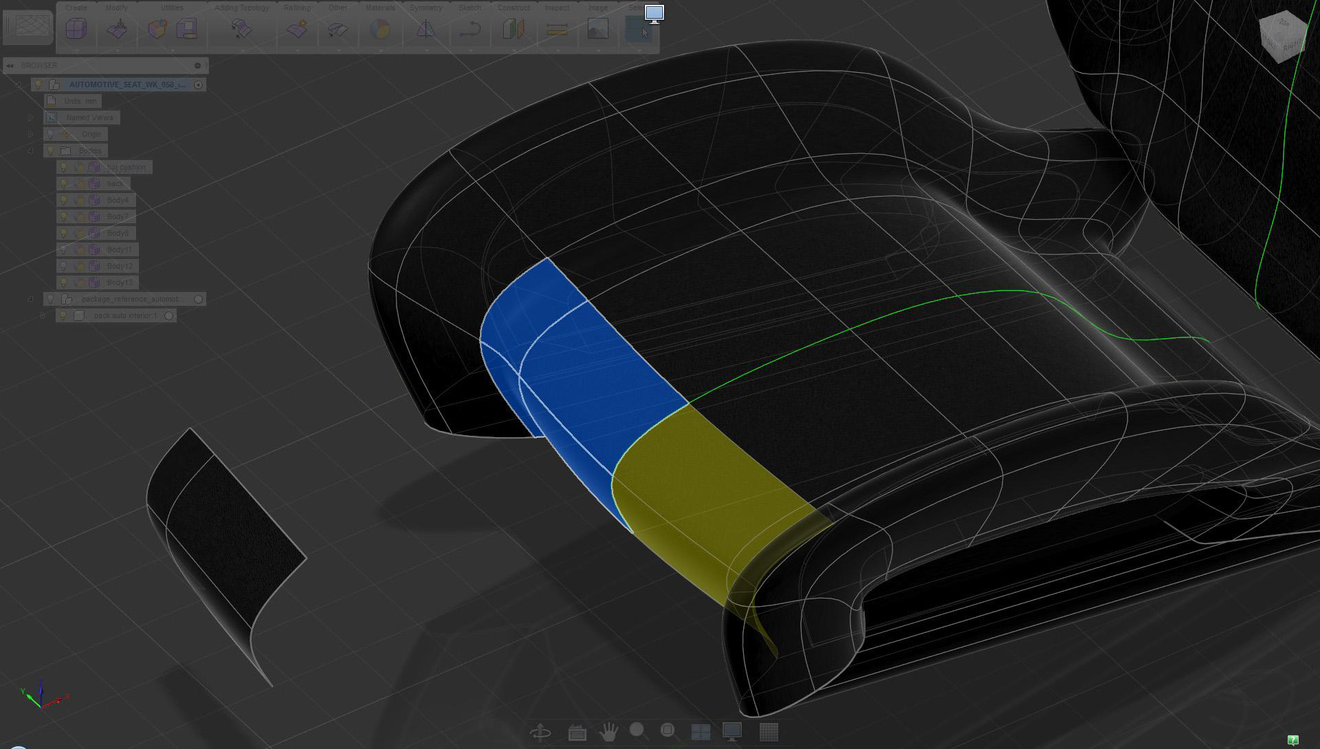This screenshot has height=749, width=1320.
Task: Click the Symmetry mirror tool icon
Action: tap(426, 30)
